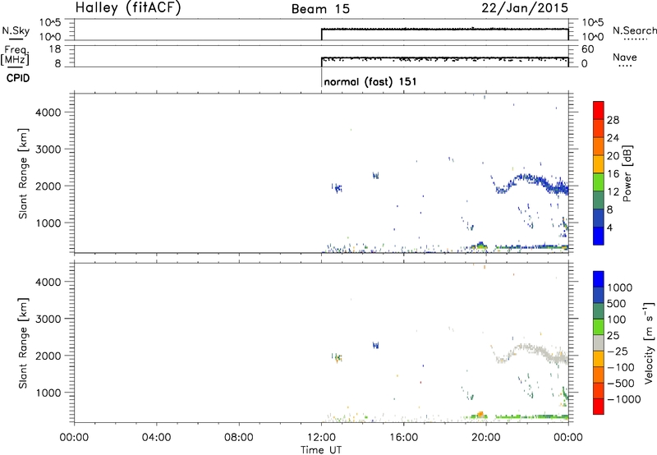Click the orange near-range echo at 20:00 in velocity panel
This screenshot has width=657, height=455.
480,415
